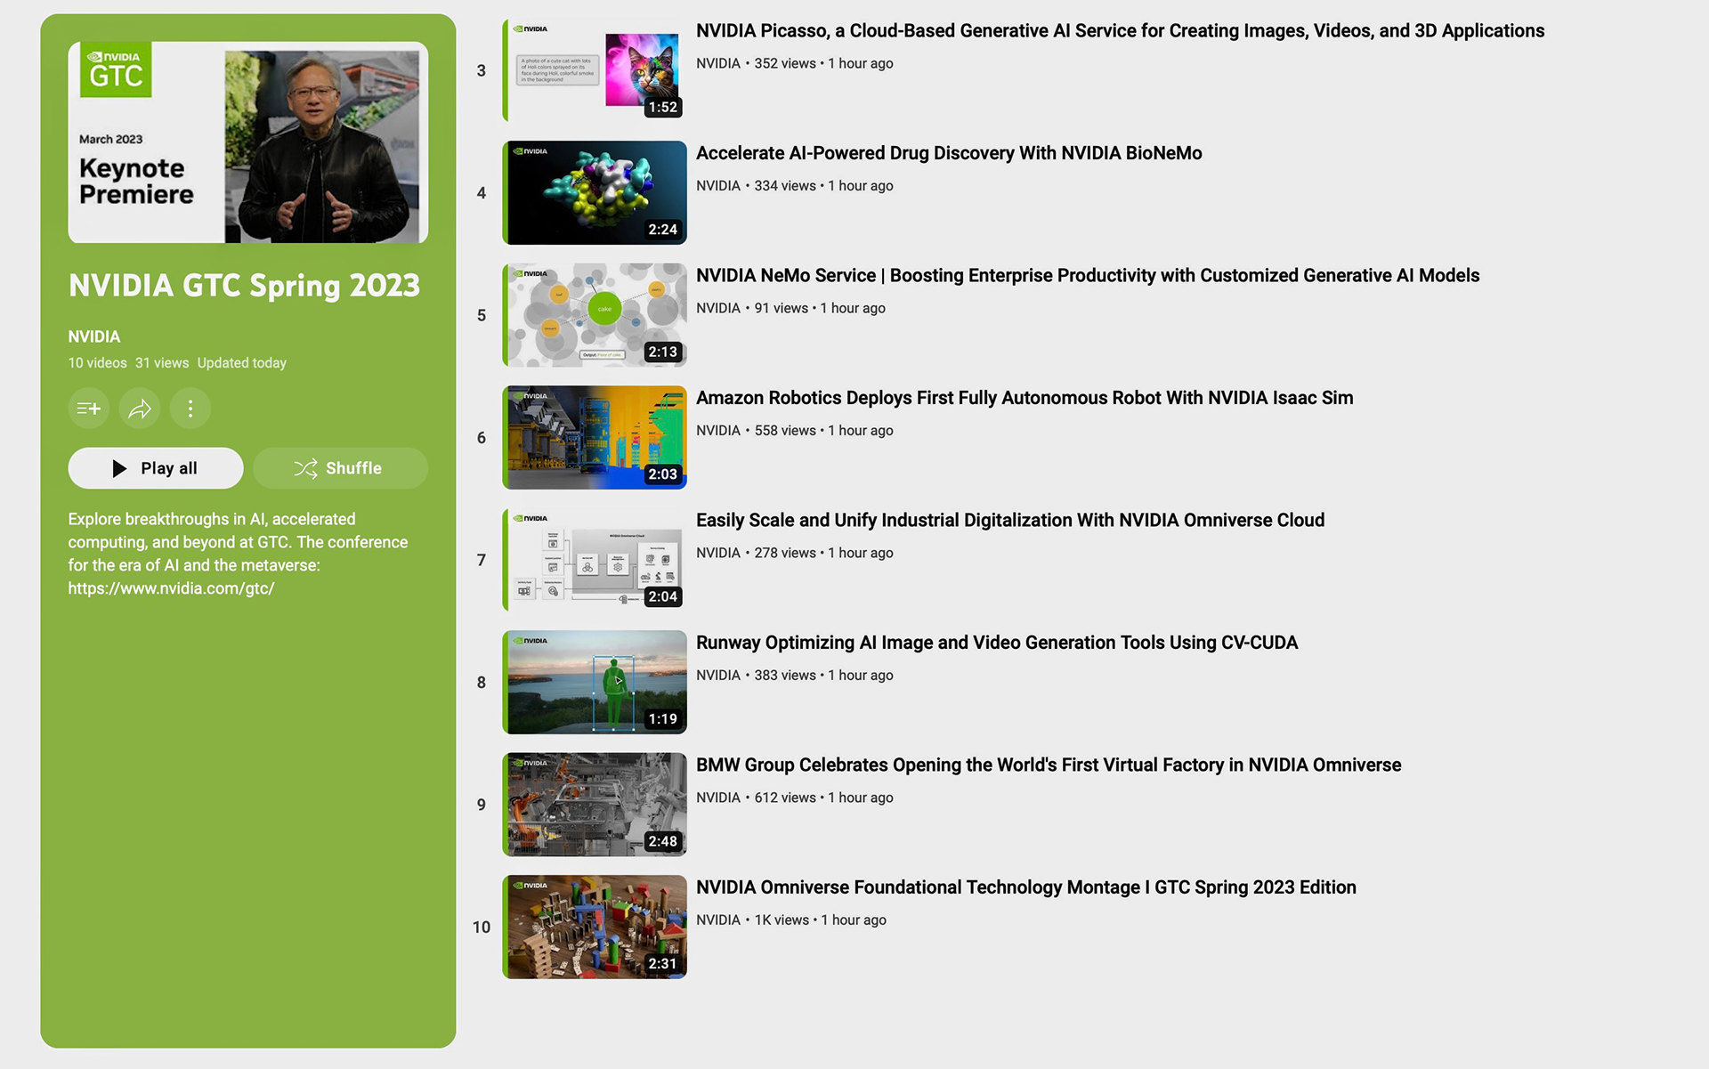Open the Omniverse Montage video thumbnail

[595, 927]
